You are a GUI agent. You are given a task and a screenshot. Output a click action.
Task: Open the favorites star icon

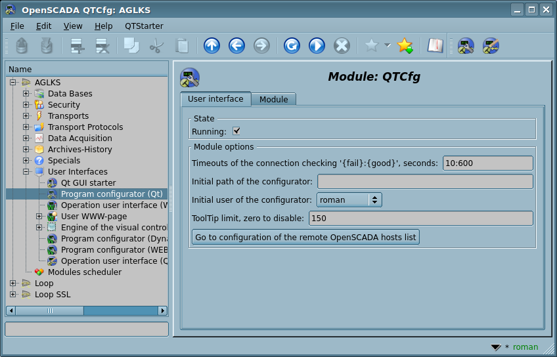coord(371,45)
